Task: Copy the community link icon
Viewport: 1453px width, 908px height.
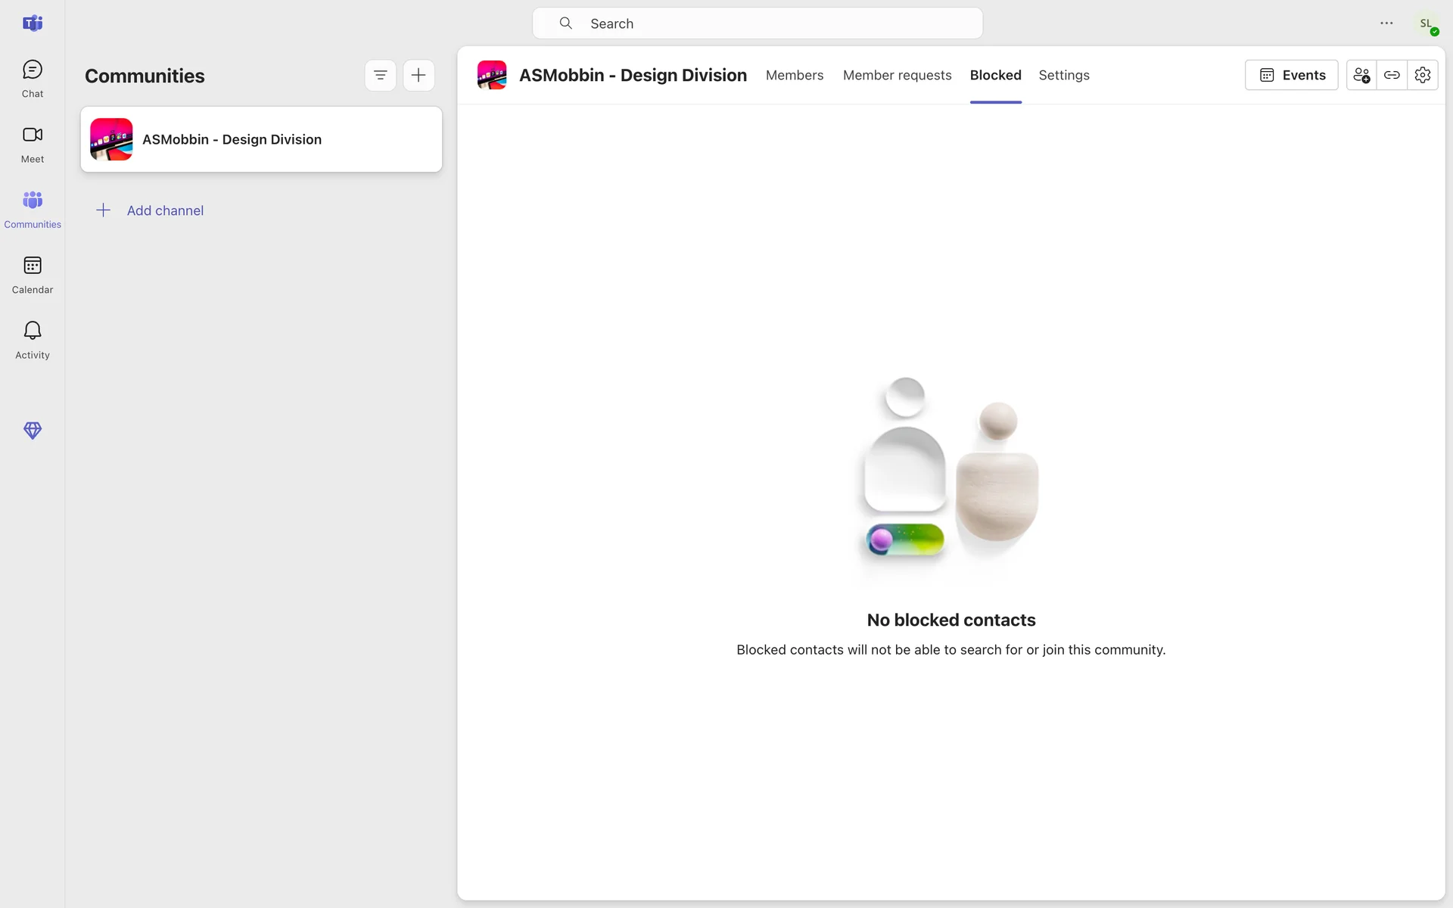Action: [x=1392, y=75]
